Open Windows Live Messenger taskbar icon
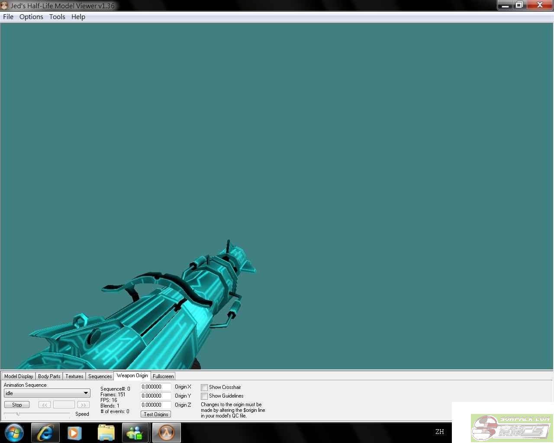554x443 pixels. point(135,433)
